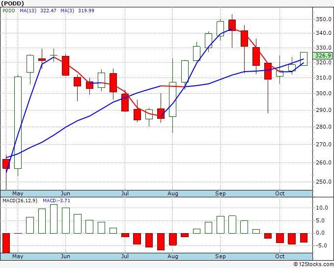Click the 319.99 moving average value
The width and height of the screenshot is (334, 268).
click(x=86, y=11)
